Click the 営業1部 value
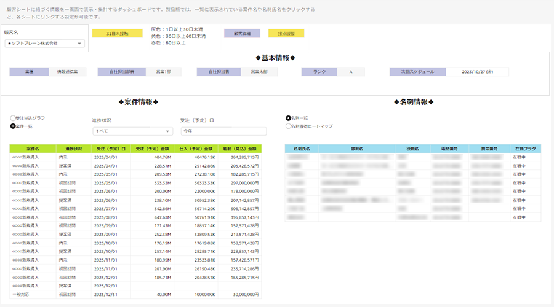The width and height of the screenshot is (554, 307). [164, 72]
